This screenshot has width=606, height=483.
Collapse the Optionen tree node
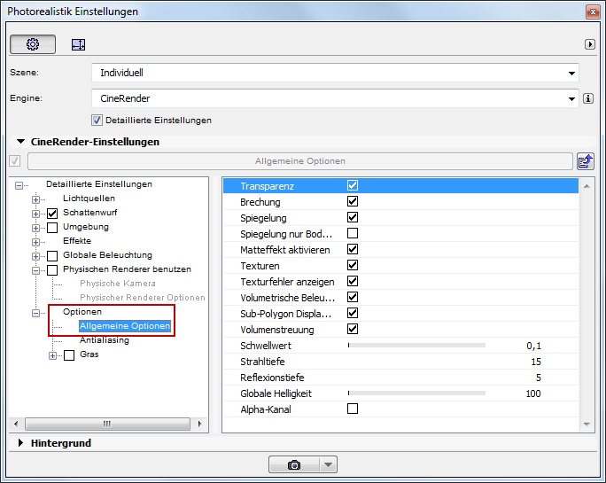click(x=35, y=313)
